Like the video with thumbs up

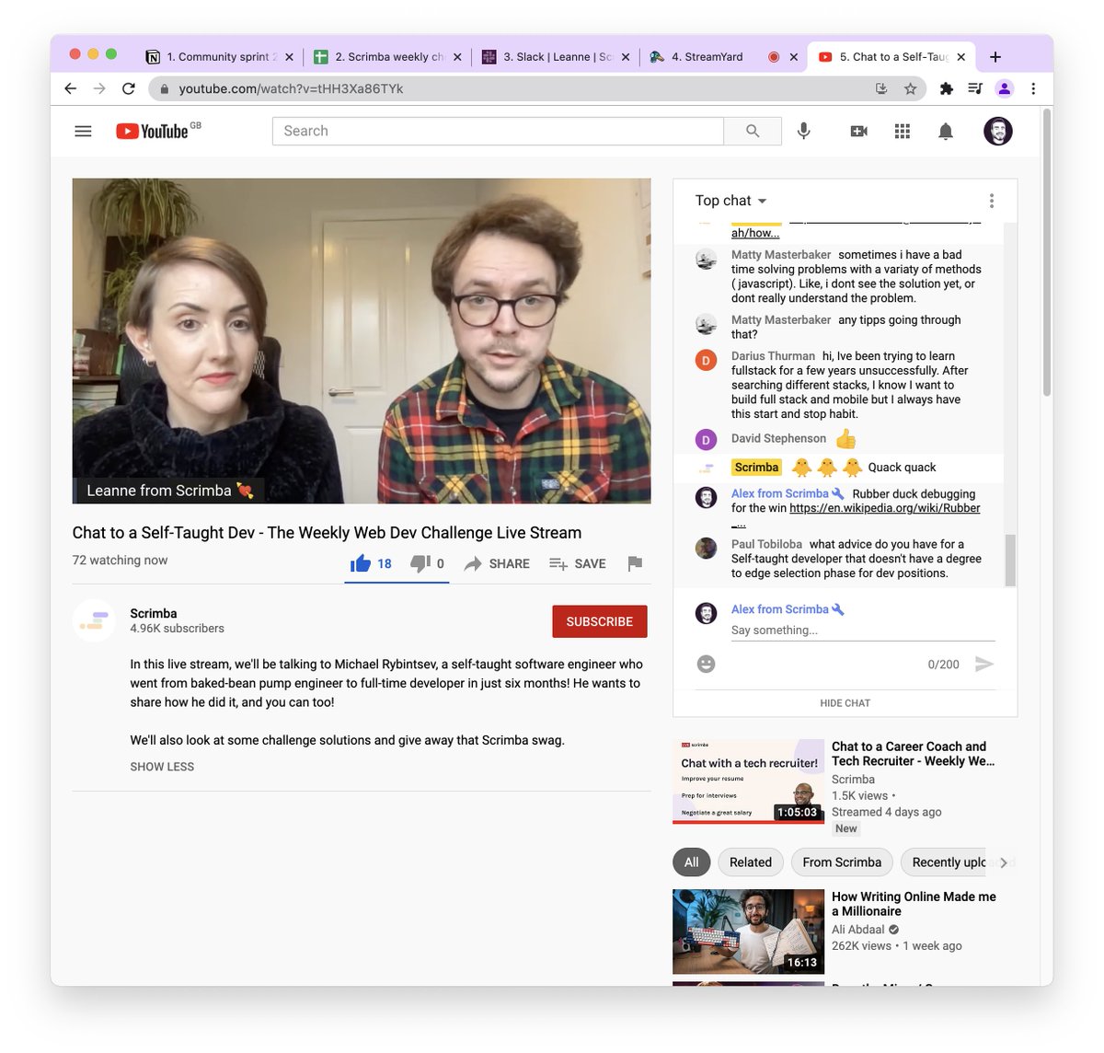361,562
